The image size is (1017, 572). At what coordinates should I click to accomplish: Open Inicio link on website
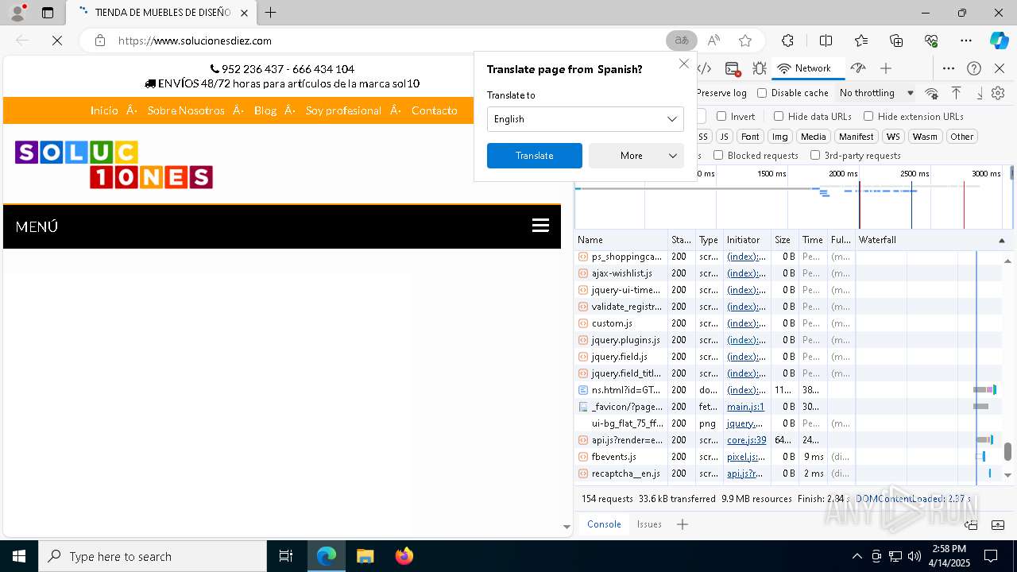pos(104,110)
